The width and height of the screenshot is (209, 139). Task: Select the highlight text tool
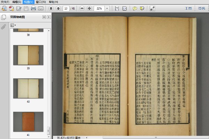click(142, 8)
